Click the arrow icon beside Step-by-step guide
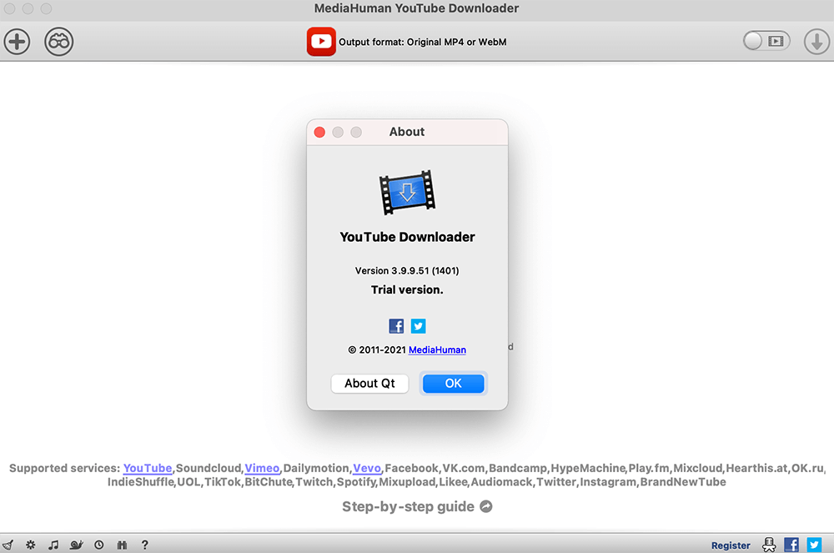This screenshot has height=553, width=834. [486, 507]
